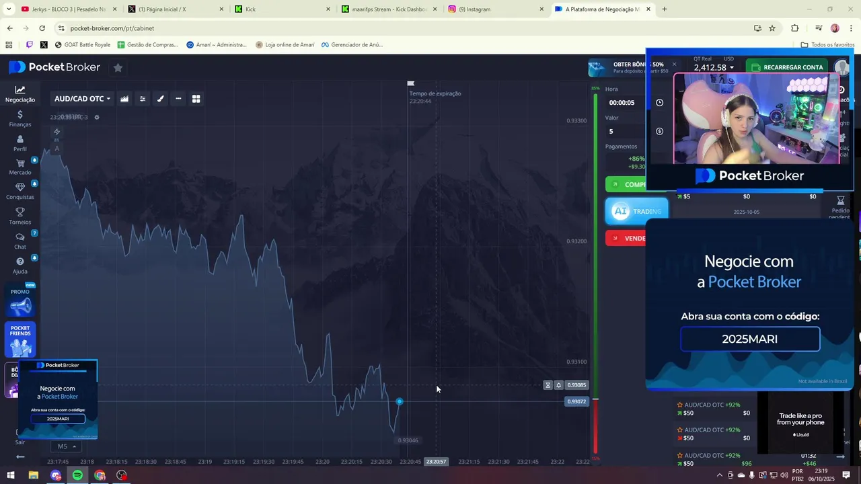861x484 pixels.
Task: Select the drawing brush tool
Action: coord(161,99)
